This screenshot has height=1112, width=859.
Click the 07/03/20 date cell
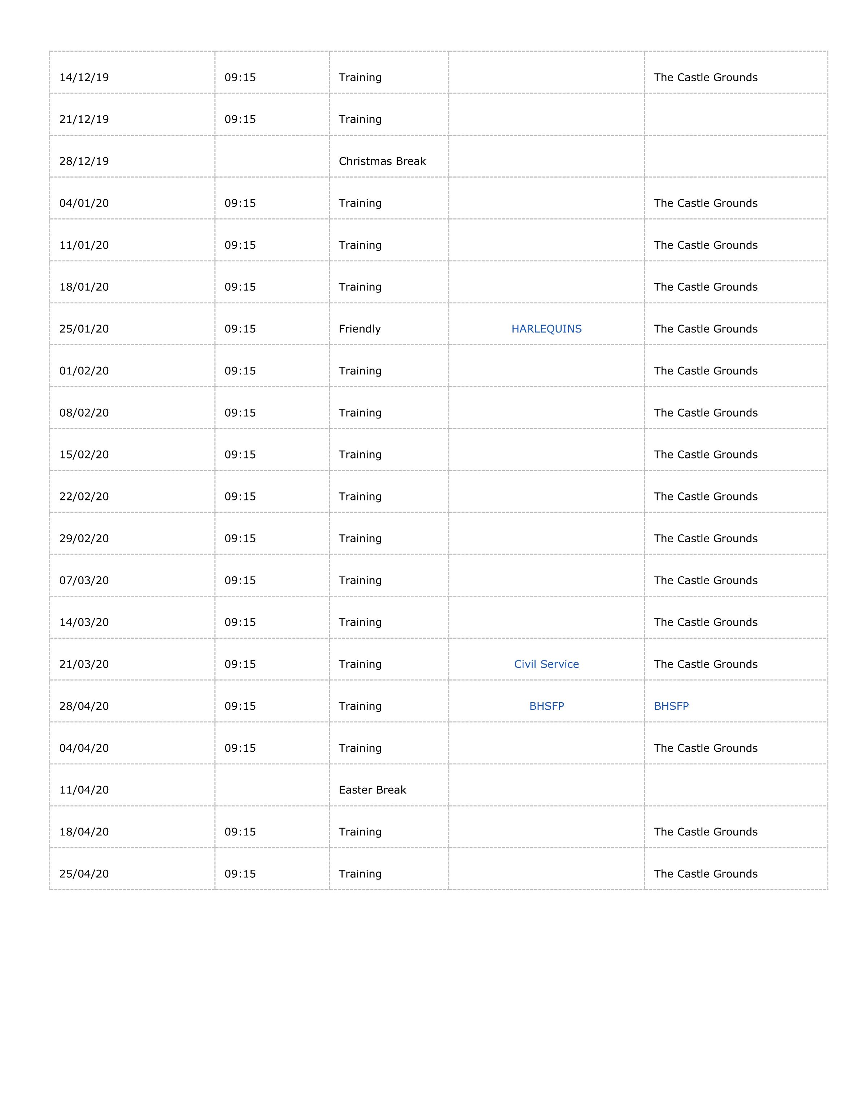tap(84, 581)
